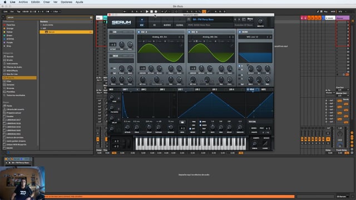Click the Apple menu icon
This screenshot has width=356, height=200.
coord(5,2)
